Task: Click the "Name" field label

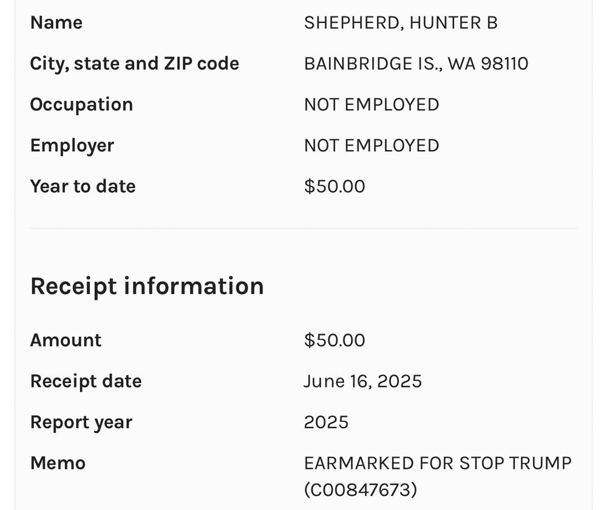Action: click(56, 23)
